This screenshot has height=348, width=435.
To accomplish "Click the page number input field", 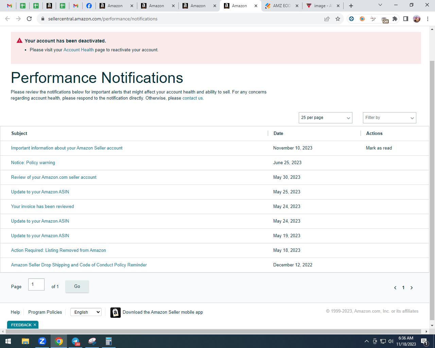I will click(36, 284).
